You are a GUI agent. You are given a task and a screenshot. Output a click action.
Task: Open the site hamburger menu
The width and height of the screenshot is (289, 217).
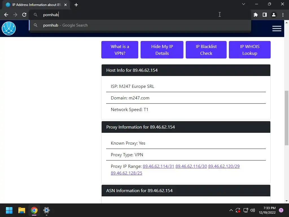277,29
